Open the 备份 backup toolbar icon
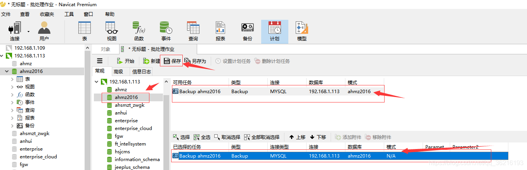This screenshot has height=170, width=527. (248, 31)
